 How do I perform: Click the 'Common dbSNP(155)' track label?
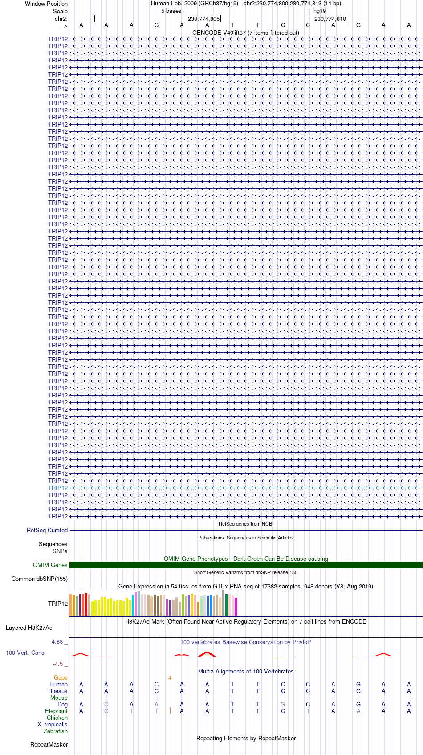(40, 579)
